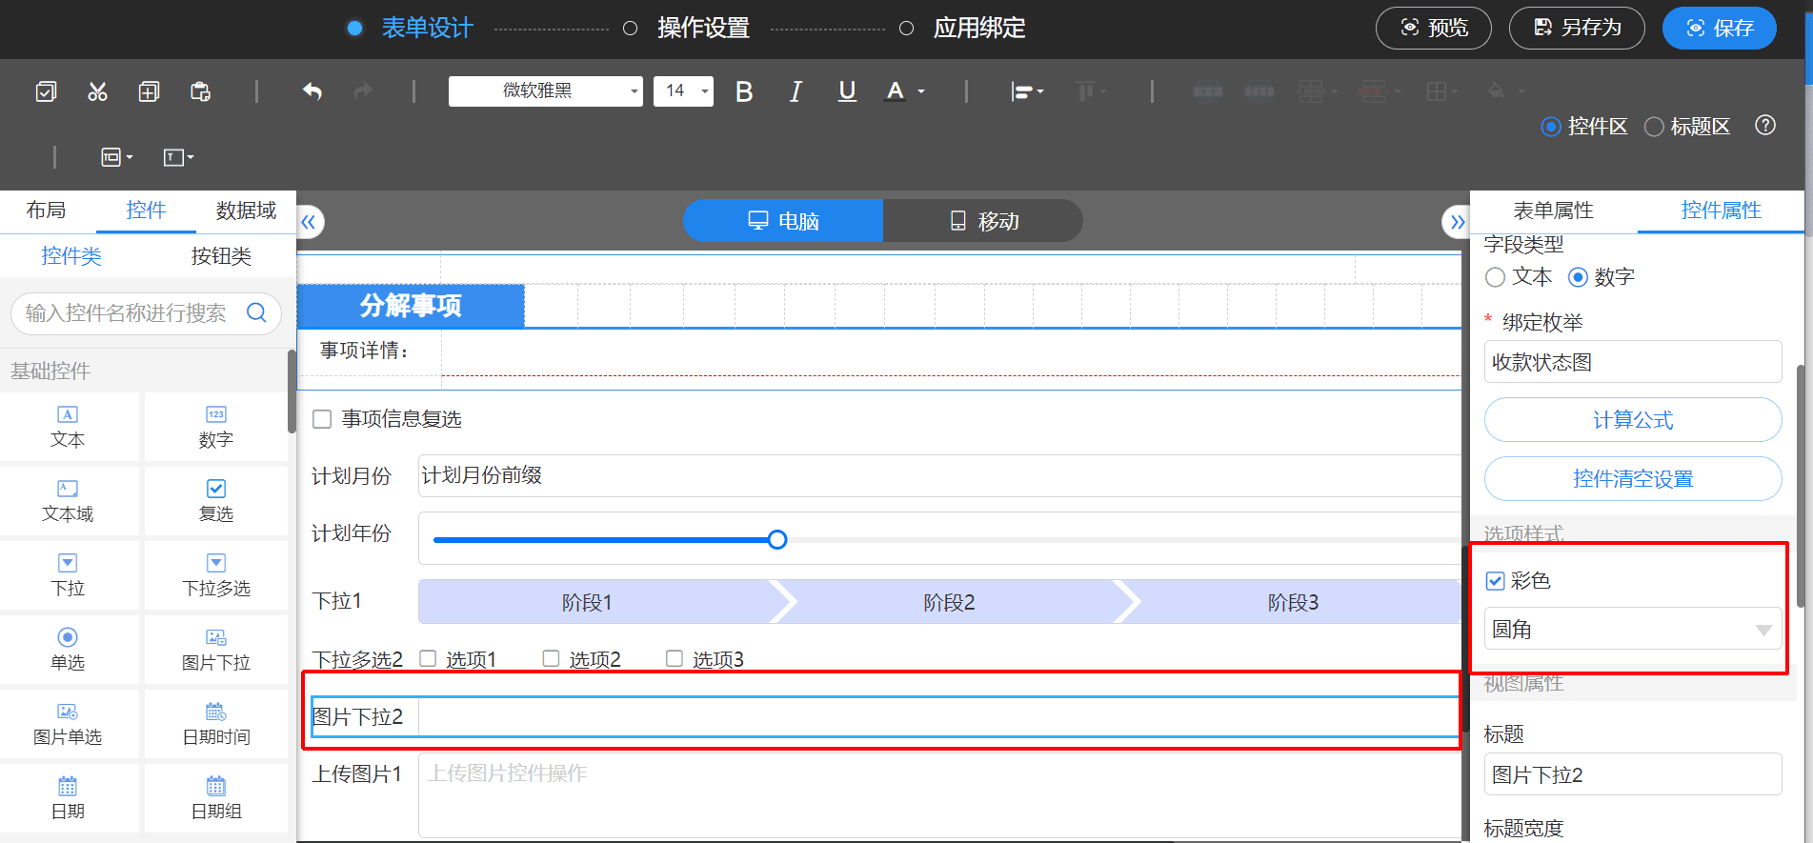Viewport: 1813px width, 843px height.
Task: Check 事项信息复选 checkbox
Action: pyautogui.click(x=322, y=419)
